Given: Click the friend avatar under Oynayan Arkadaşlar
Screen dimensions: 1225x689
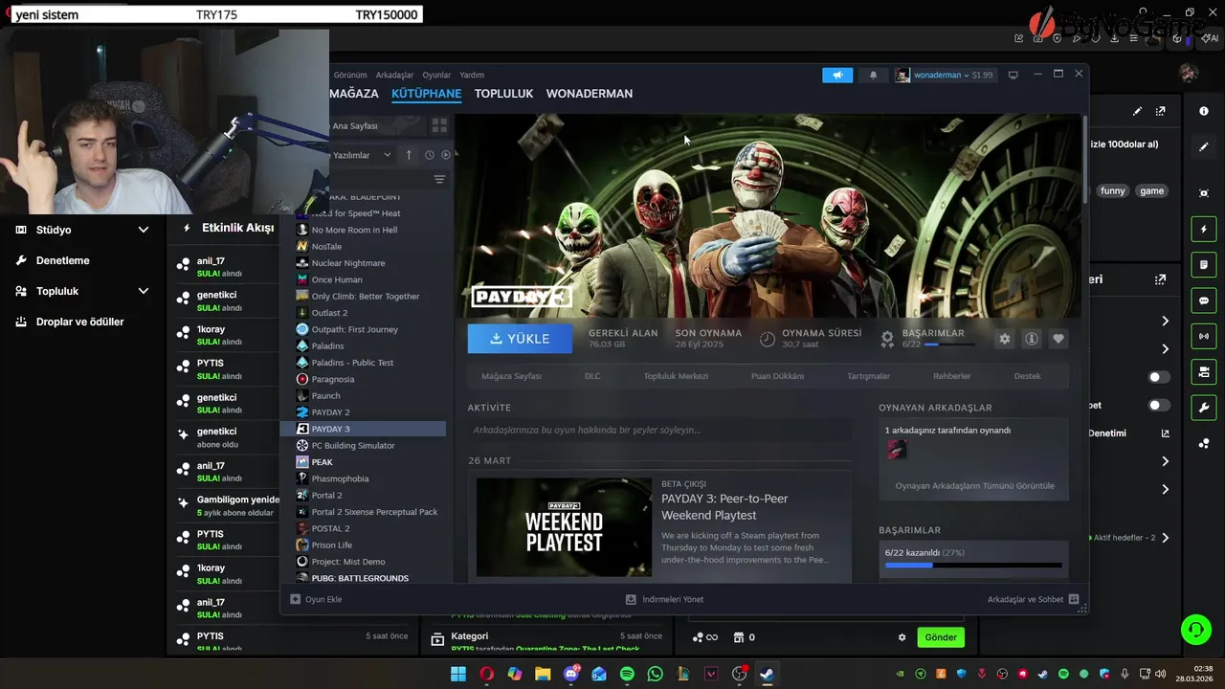Looking at the screenshot, I should (x=897, y=449).
